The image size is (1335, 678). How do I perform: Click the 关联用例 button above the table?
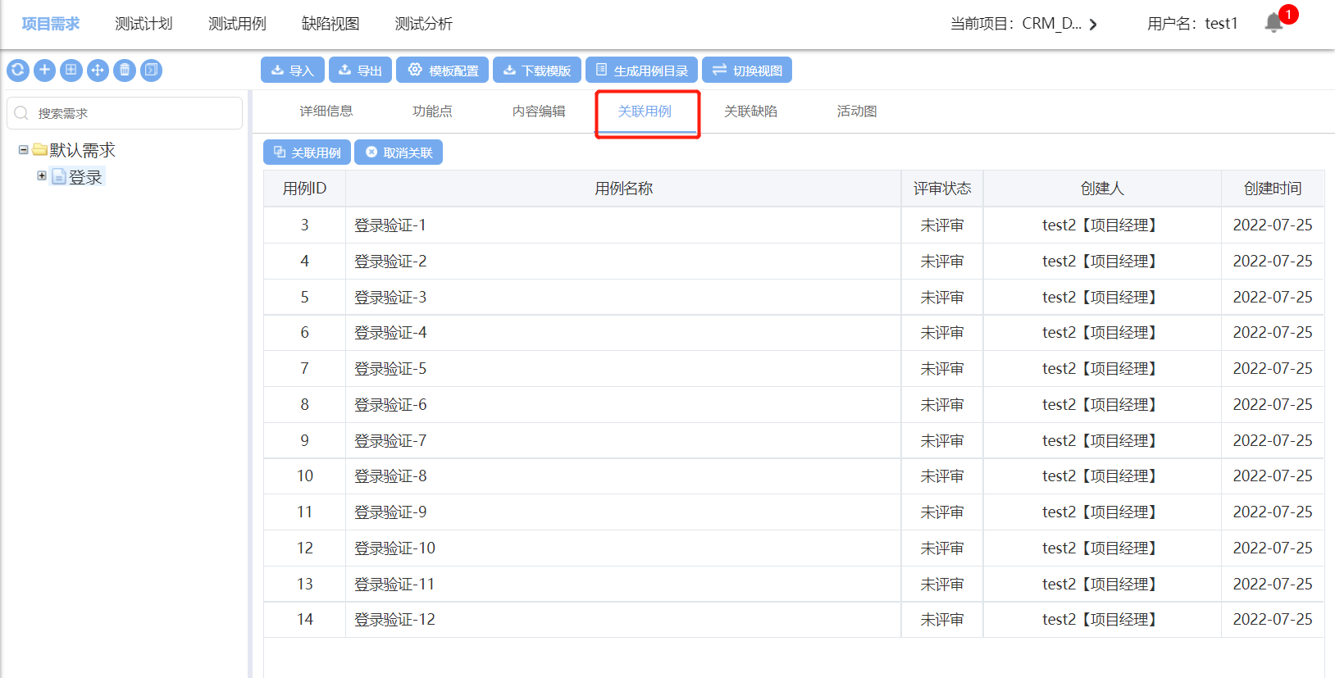(x=307, y=152)
